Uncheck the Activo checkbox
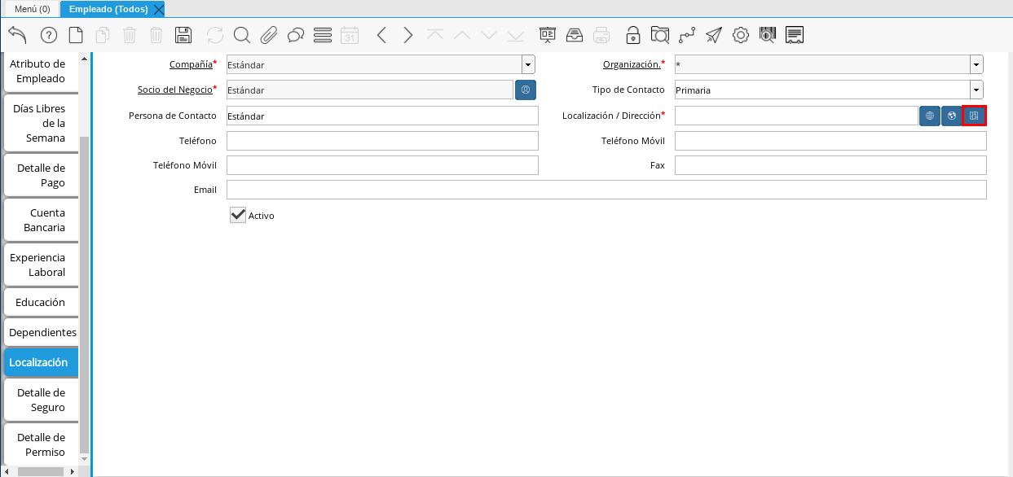 tap(238, 215)
